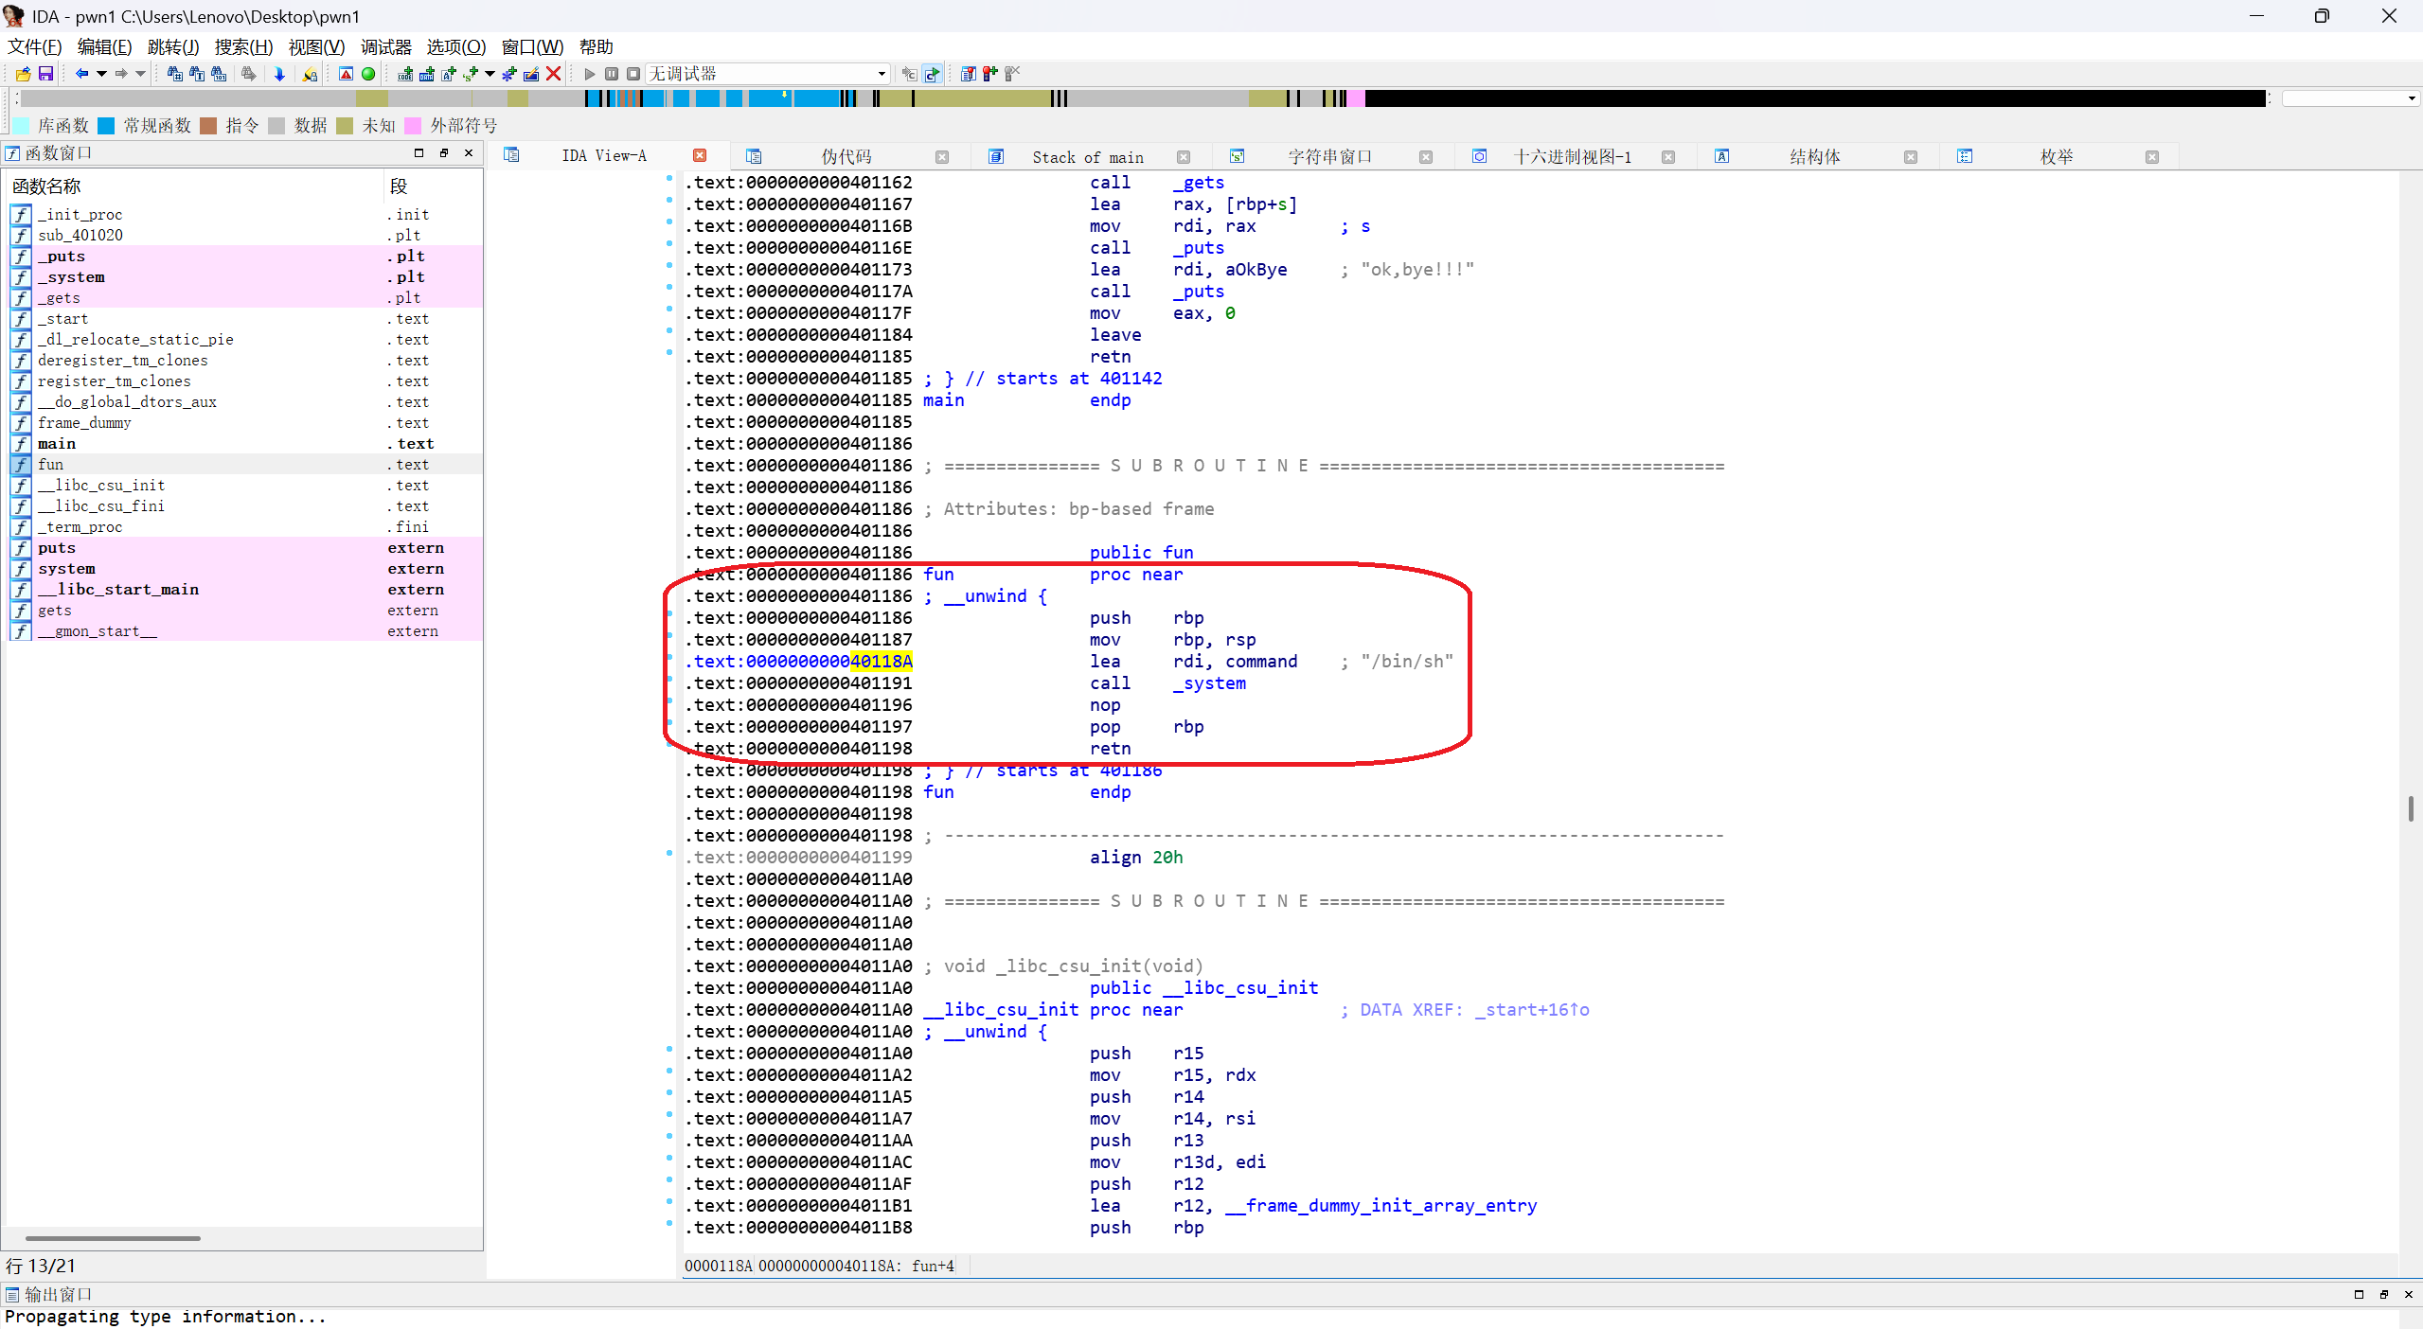Click the blue down arrow icon
The image size is (2423, 1329).
[279, 74]
